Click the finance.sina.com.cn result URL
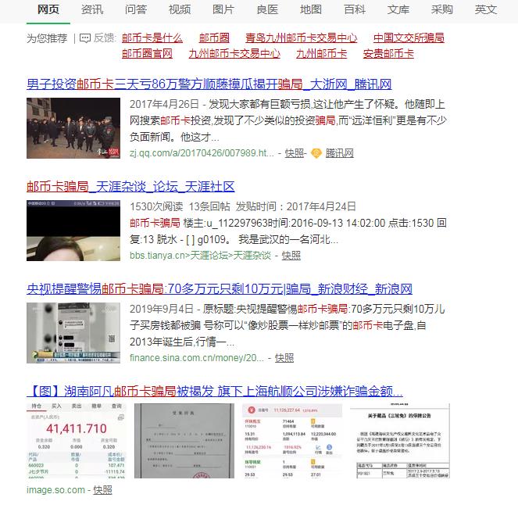The image size is (518, 512). coord(197,358)
